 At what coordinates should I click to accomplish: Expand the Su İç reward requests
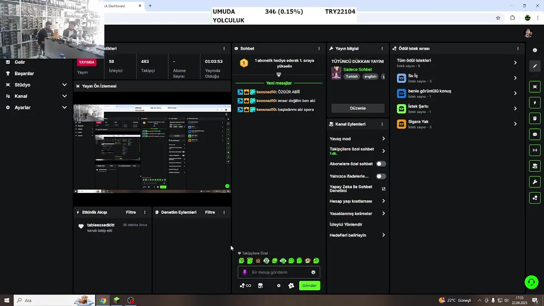pos(457,78)
